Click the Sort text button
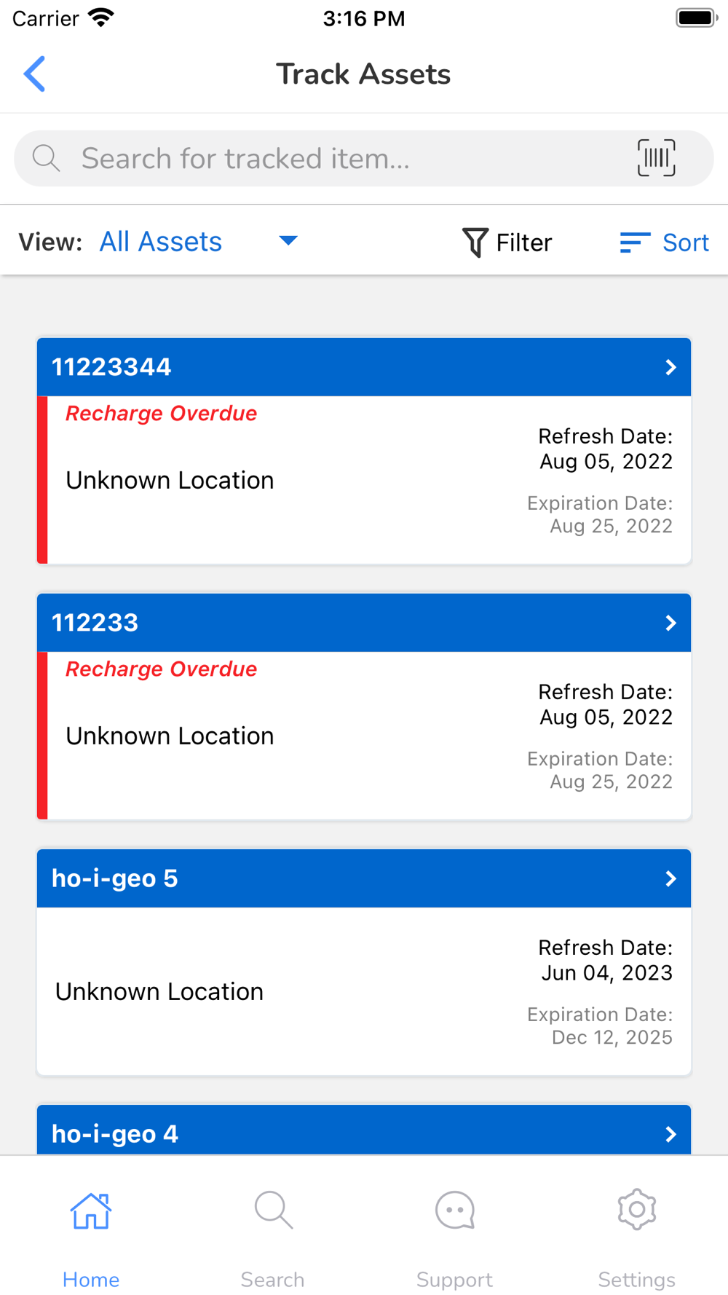The width and height of the screenshot is (728, 1295). tap(685, 243)
